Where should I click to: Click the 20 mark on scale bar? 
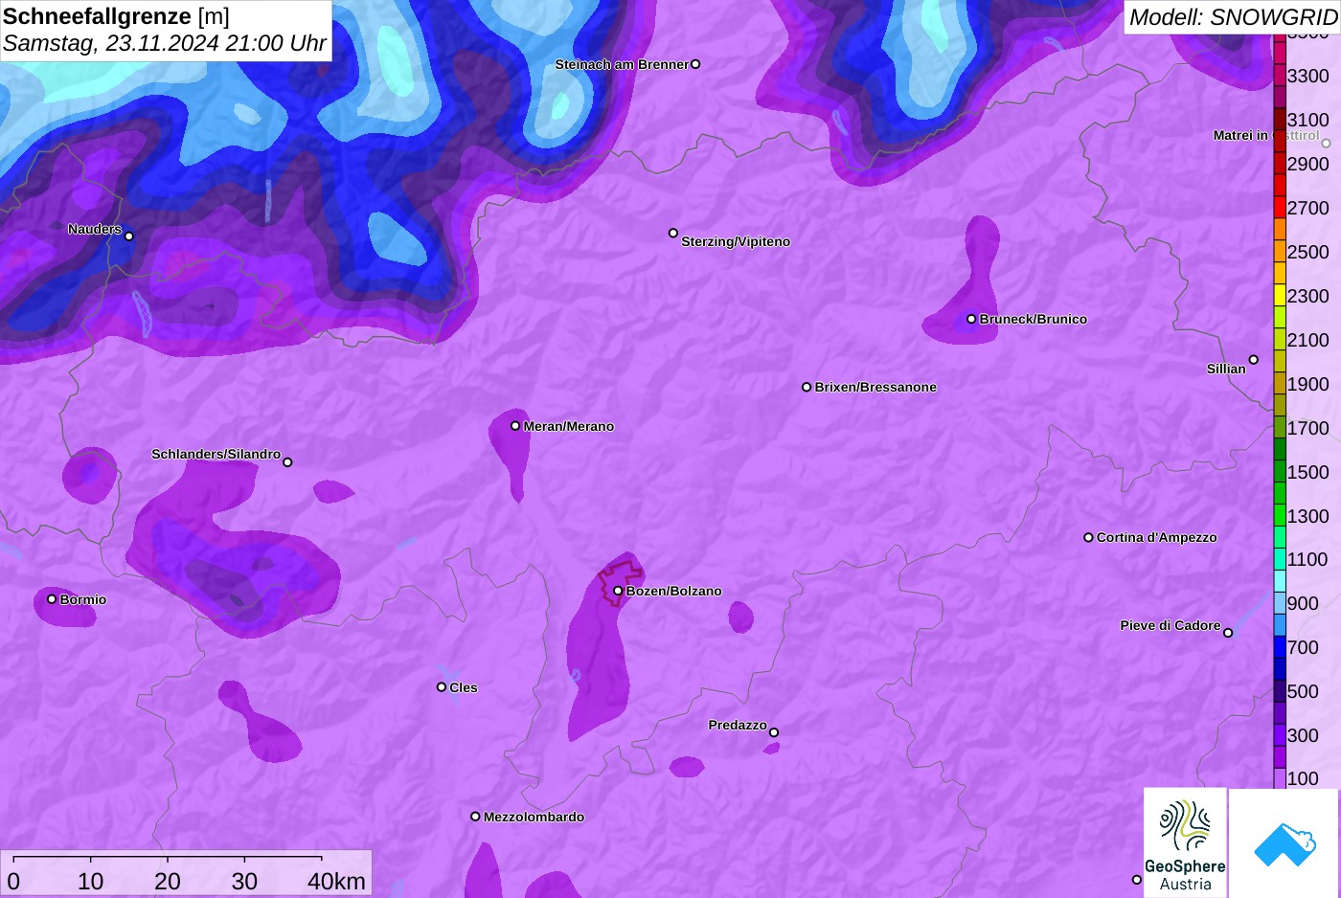tap(168, 881)
